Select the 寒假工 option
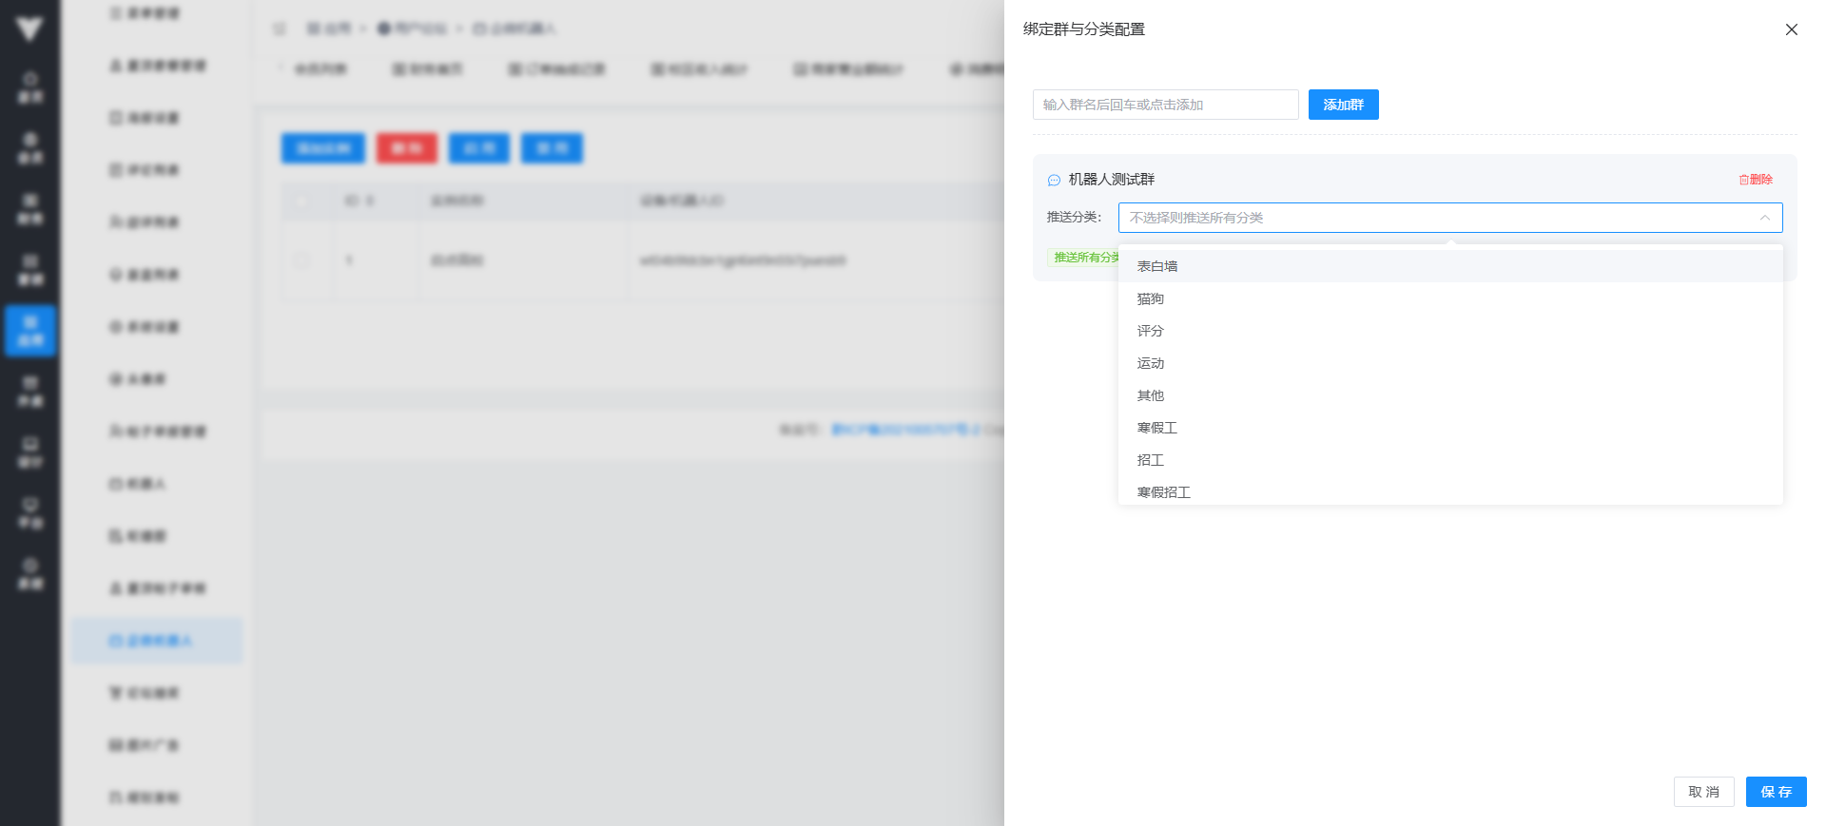 point(1157,428)
